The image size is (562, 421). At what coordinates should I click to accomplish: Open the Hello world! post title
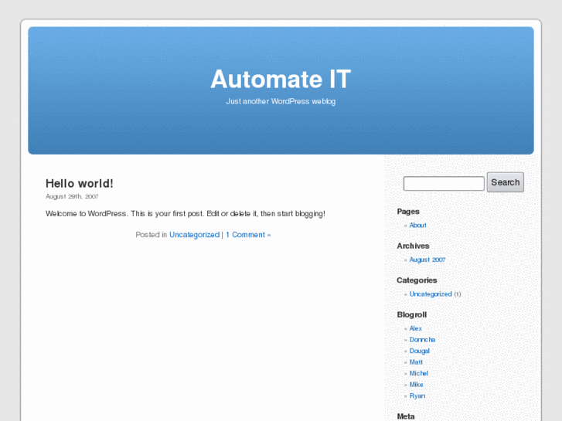(x=80, y=183)
